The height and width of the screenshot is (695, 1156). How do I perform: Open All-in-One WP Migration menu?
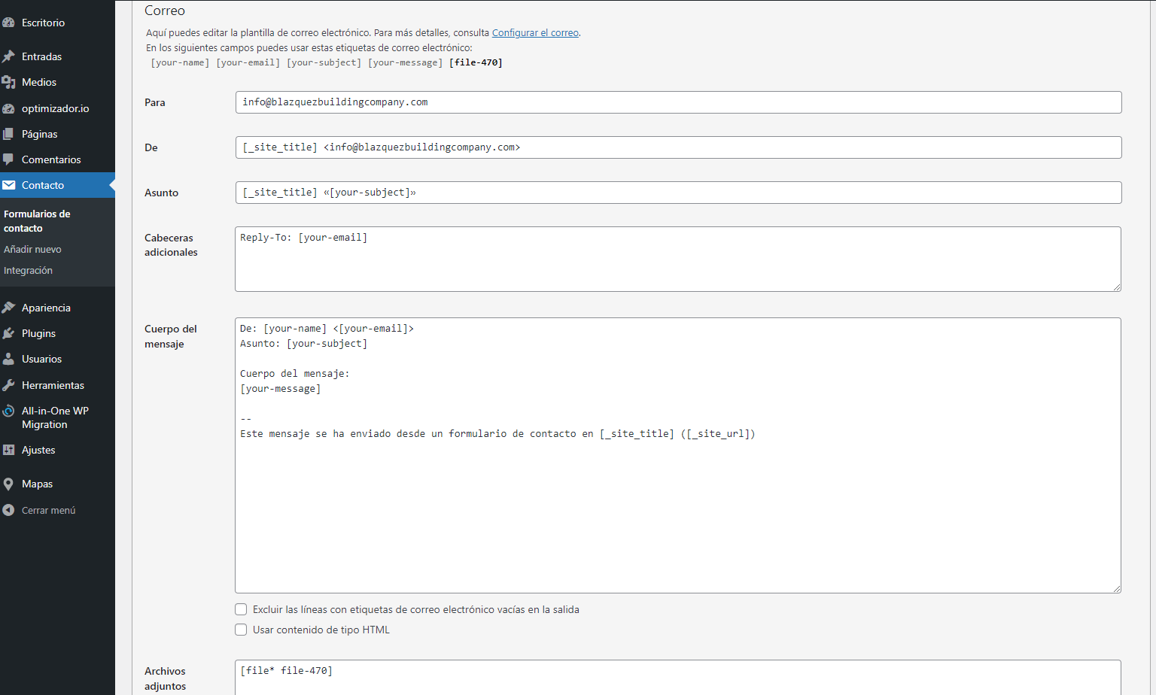55,417
